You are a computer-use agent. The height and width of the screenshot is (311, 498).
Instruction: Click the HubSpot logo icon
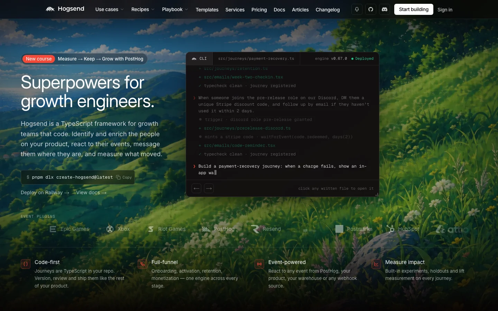390,229
